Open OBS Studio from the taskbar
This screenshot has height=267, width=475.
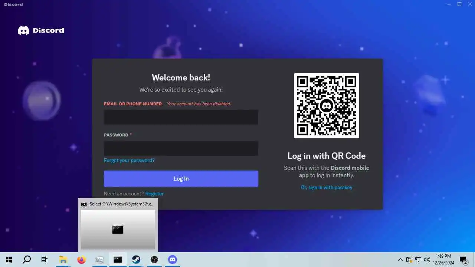click(154, 260)
